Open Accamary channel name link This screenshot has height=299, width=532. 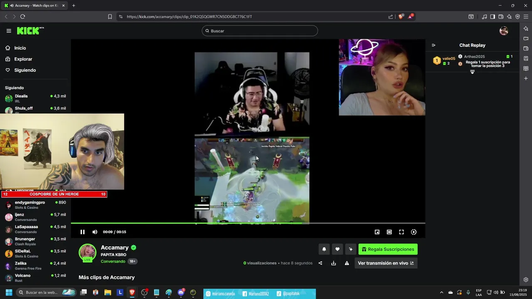point(115,248)
